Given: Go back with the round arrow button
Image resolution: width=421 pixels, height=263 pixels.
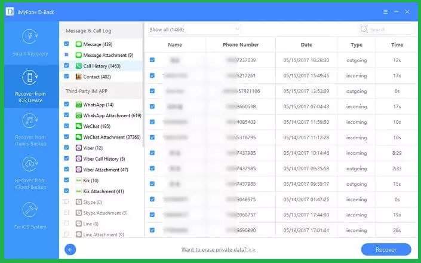Looking at the screenshot, I should (70, 250).
